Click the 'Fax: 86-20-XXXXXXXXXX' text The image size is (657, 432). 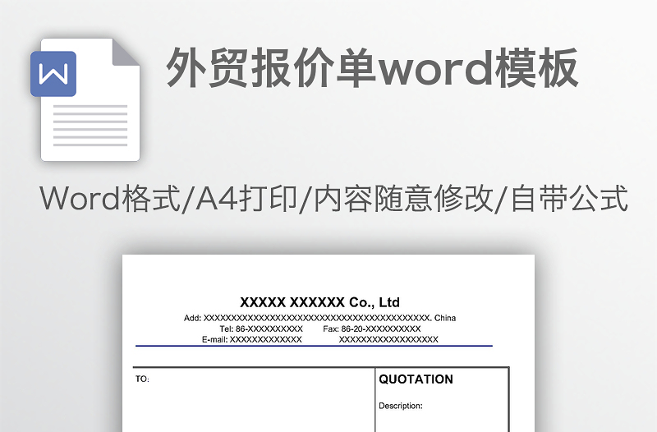point(372,329)
